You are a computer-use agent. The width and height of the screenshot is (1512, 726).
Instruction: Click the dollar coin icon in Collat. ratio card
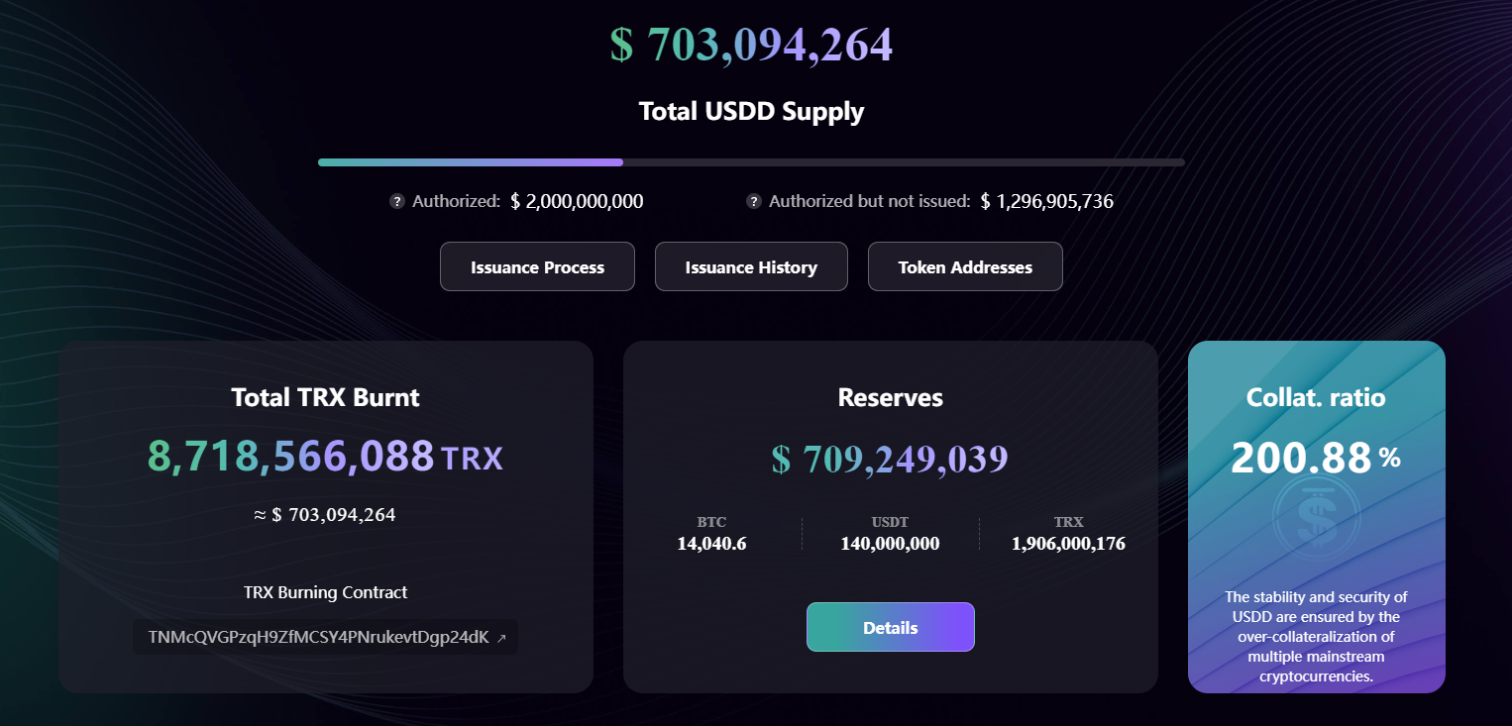(1317, 512)
